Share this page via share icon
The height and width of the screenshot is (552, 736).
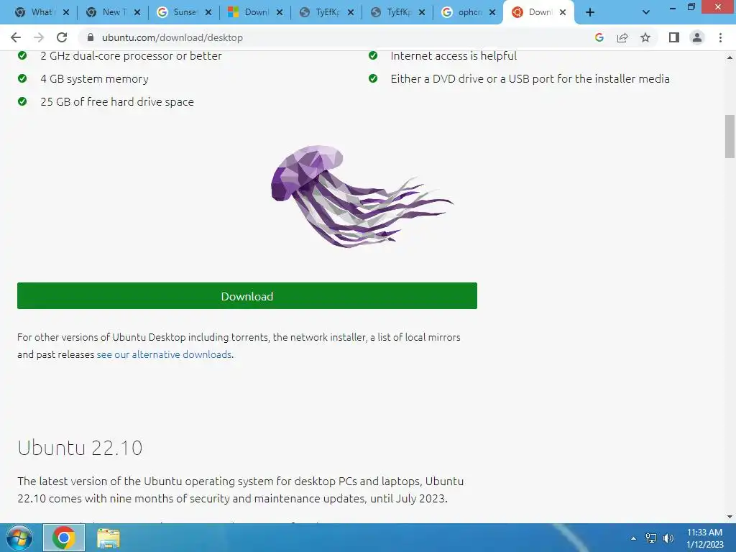coord(622,37)
